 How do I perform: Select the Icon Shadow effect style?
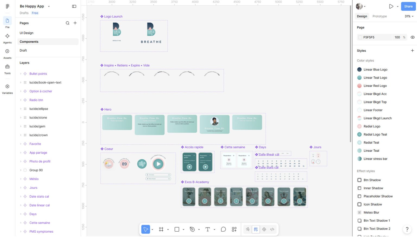tap(372, 204)
